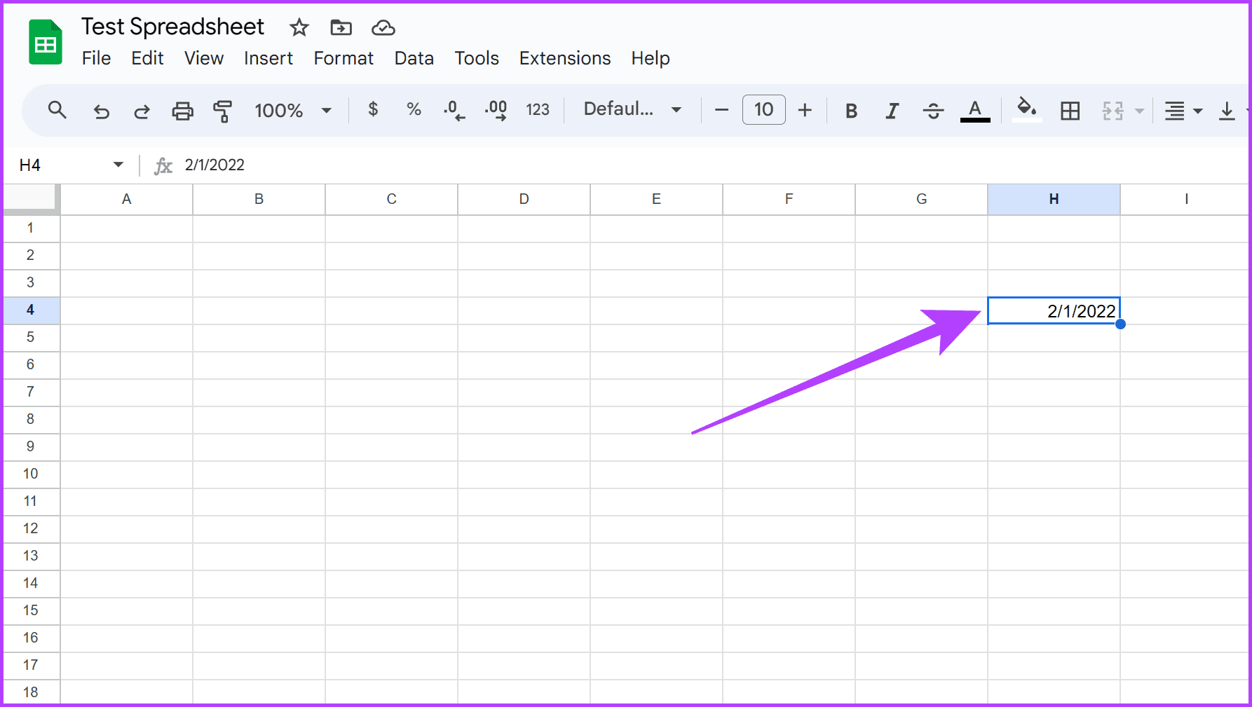Toggle bold formatting on cell H4
Screen dimensions: 1252x707
click(x=850, y=110)
